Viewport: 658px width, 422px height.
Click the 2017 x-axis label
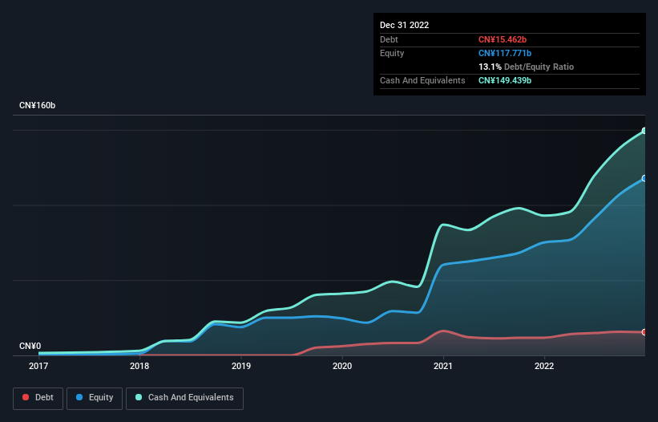[38, 366]
